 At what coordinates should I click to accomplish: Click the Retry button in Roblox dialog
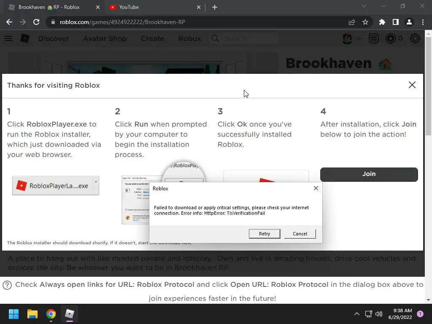[x=265, y=234]
